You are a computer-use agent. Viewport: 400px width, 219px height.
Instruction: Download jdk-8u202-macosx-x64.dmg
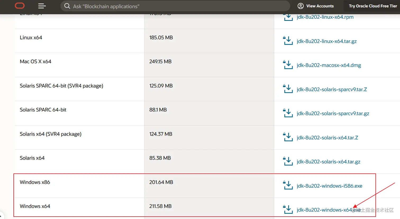click(329, 65)
